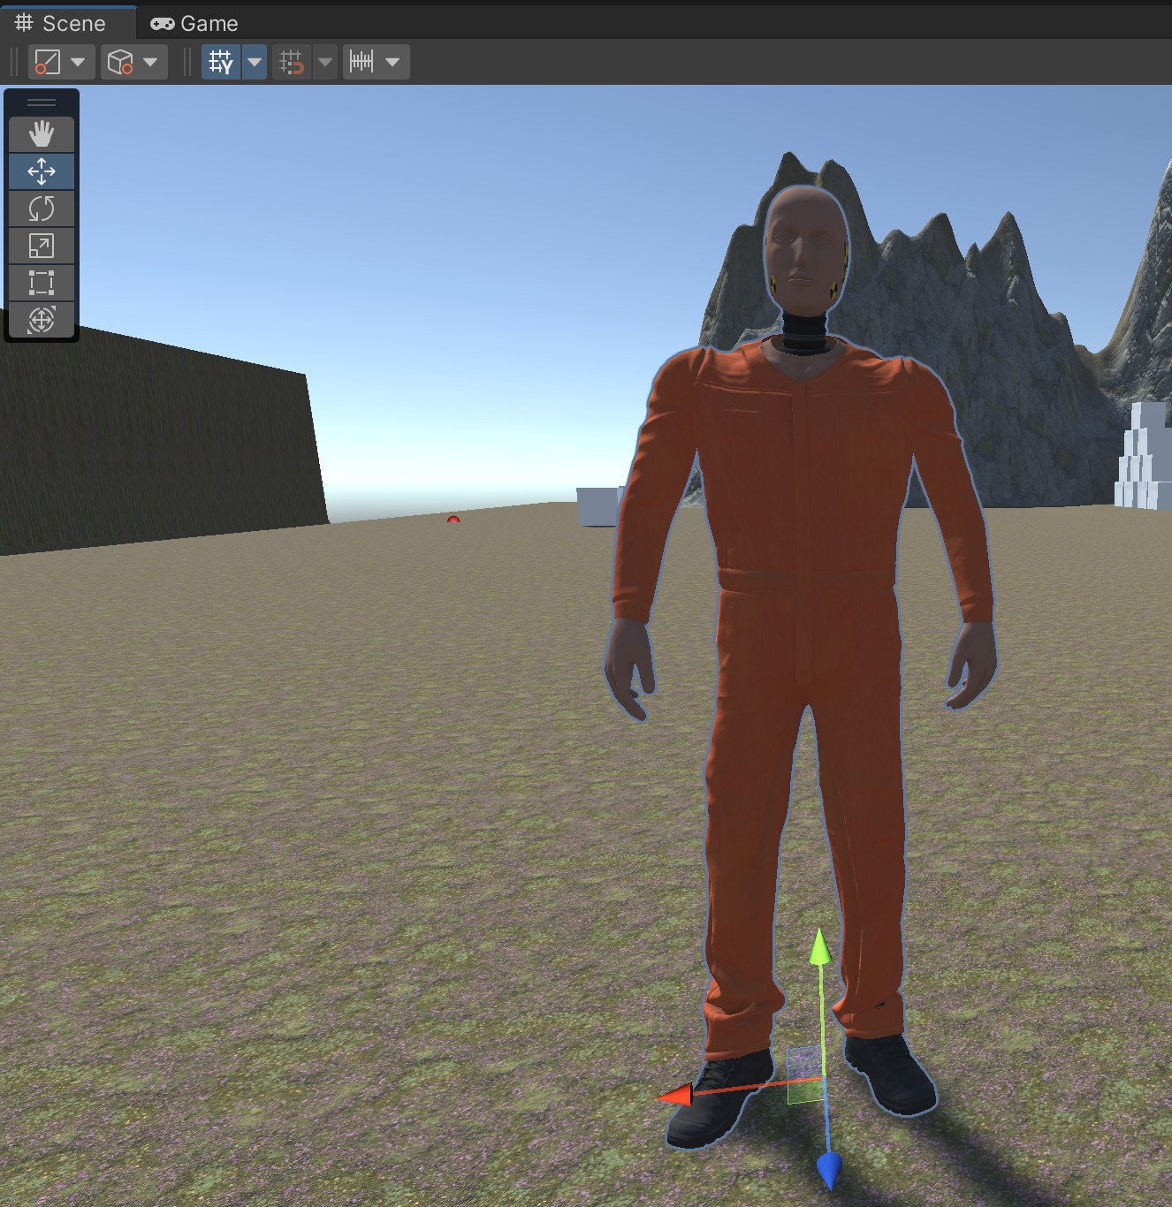Click the blue Z-axis gizmo arrow

point(828,1171)
